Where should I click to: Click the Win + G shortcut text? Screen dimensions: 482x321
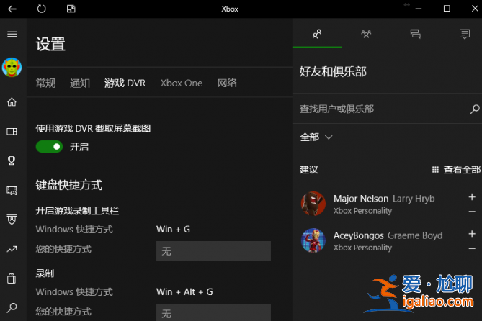pyautogui.click(x=173, y=229)
